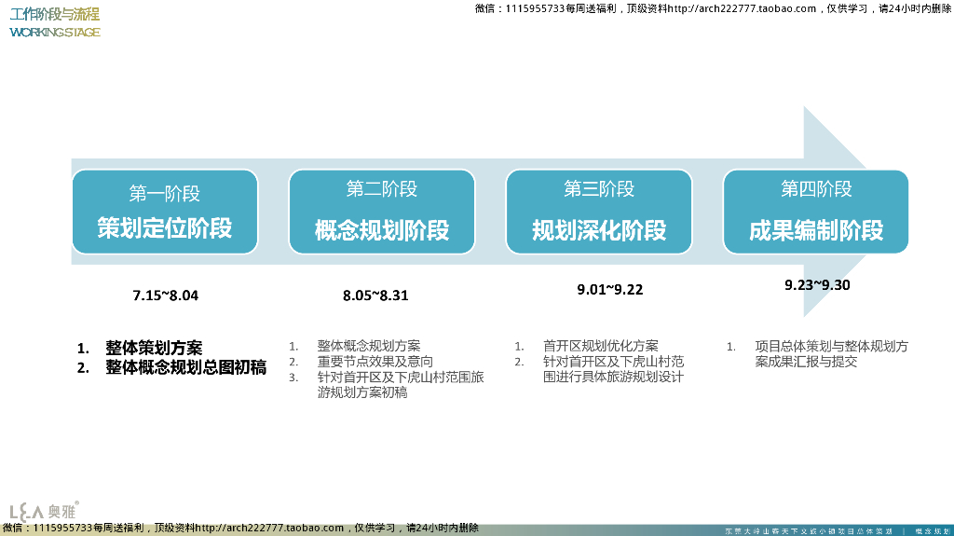Select the 第三阶段 规划深化阶段 box
The width and height of the screenshot is (954, 536).
point(598,212)
